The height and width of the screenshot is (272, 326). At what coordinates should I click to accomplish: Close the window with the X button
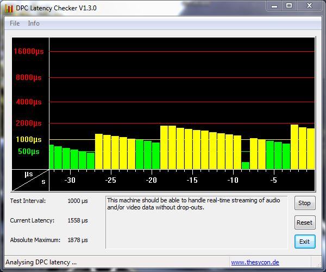[309, 6]
